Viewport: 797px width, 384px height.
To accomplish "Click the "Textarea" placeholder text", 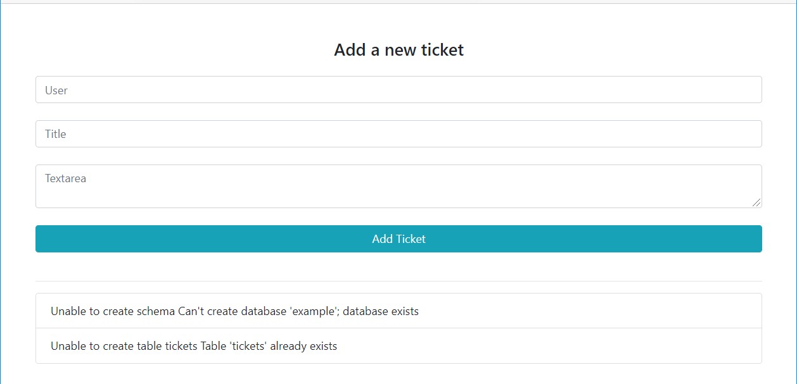I will pos(65,178).
